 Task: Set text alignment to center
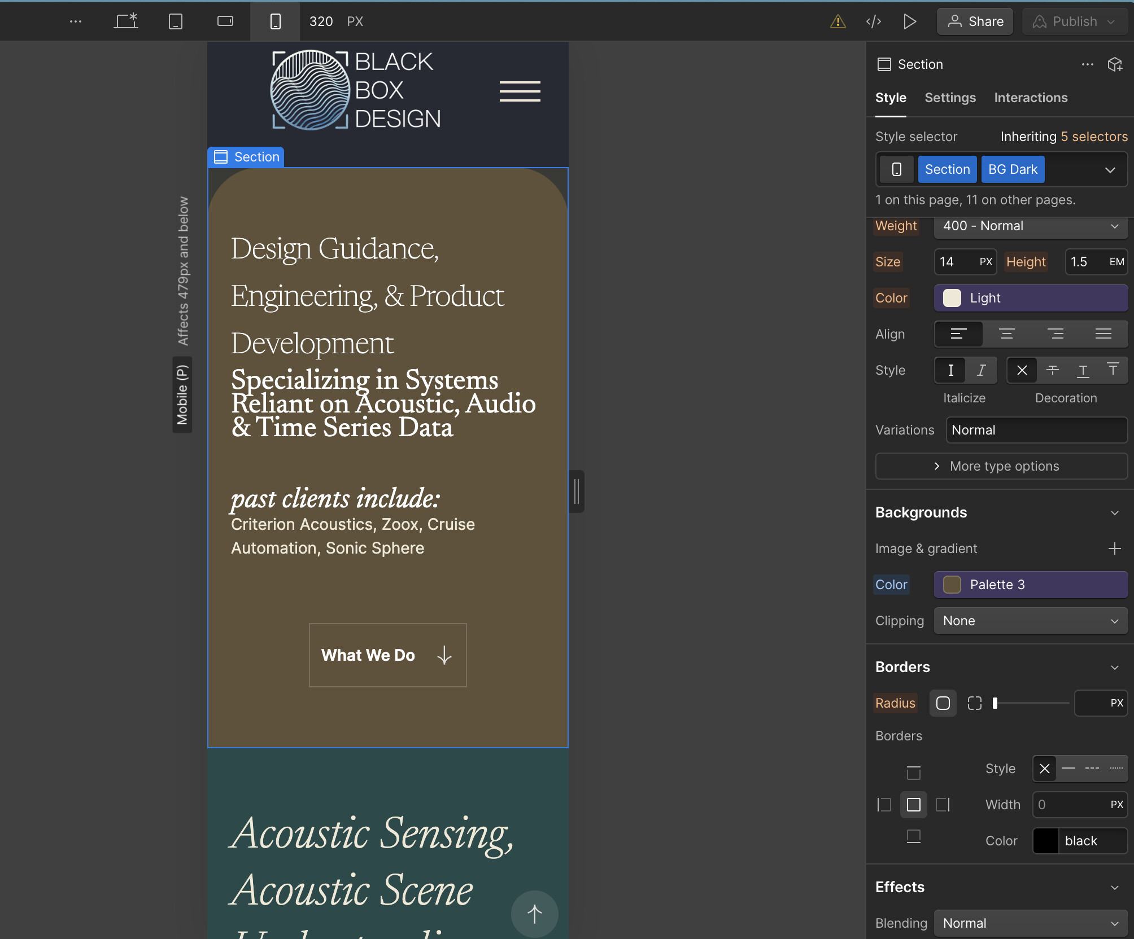(x=1007, y=334)
